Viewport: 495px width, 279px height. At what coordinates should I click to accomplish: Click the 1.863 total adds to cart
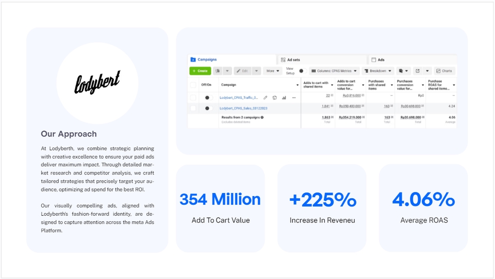pyautogui.click(x=326, y=117)
